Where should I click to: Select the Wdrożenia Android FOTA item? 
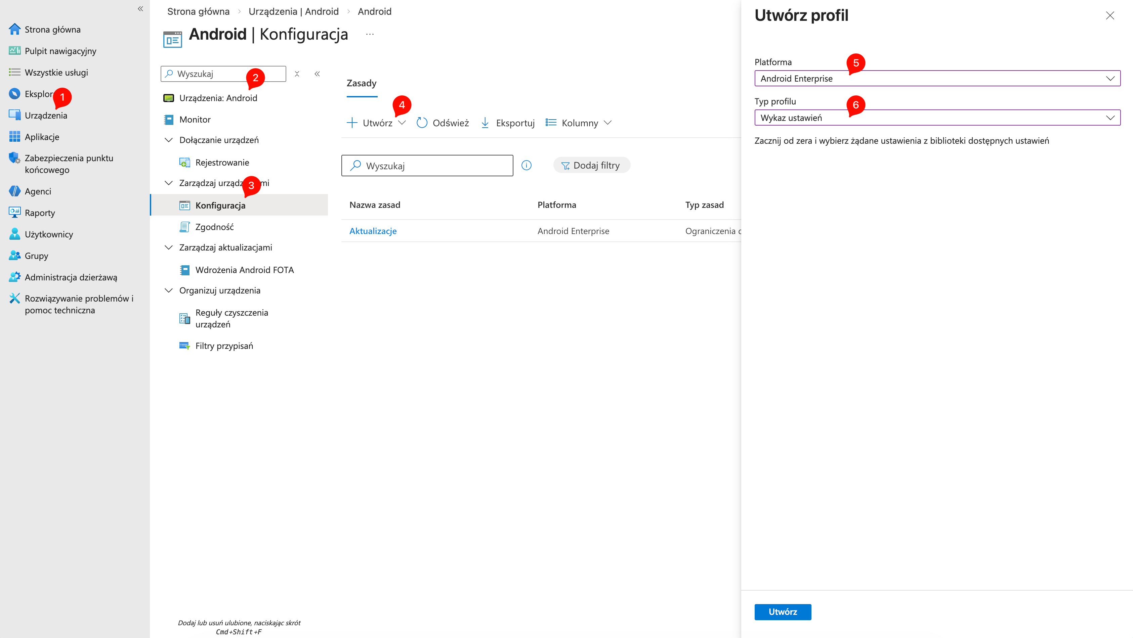tap(245, 270)
